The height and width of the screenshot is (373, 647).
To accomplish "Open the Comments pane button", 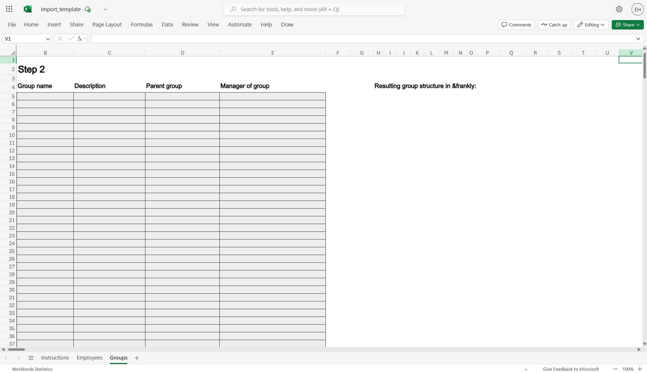I will [516, 25].
